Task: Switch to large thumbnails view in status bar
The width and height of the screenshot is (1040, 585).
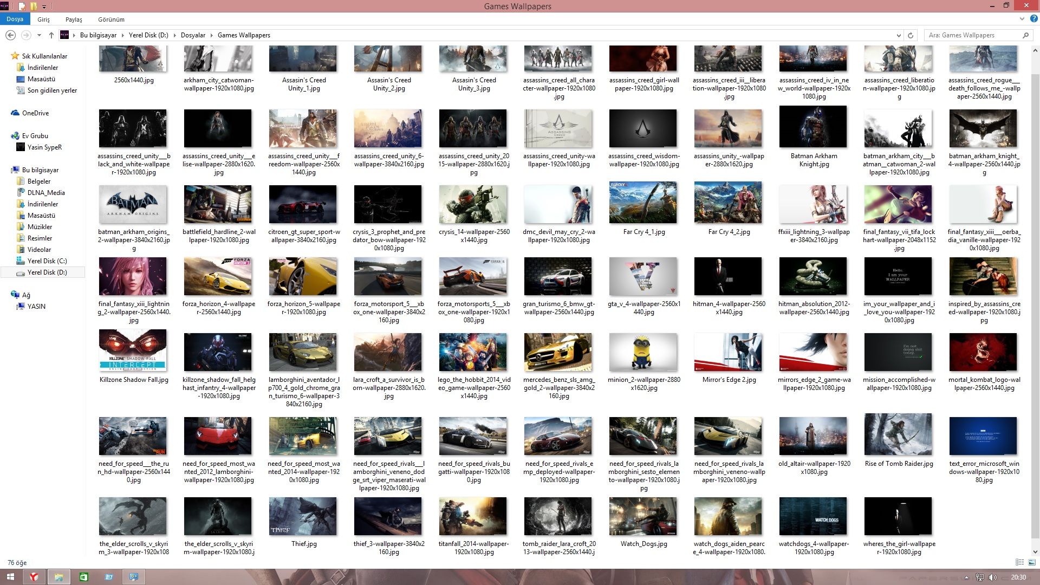Action: coord(1032,562)
